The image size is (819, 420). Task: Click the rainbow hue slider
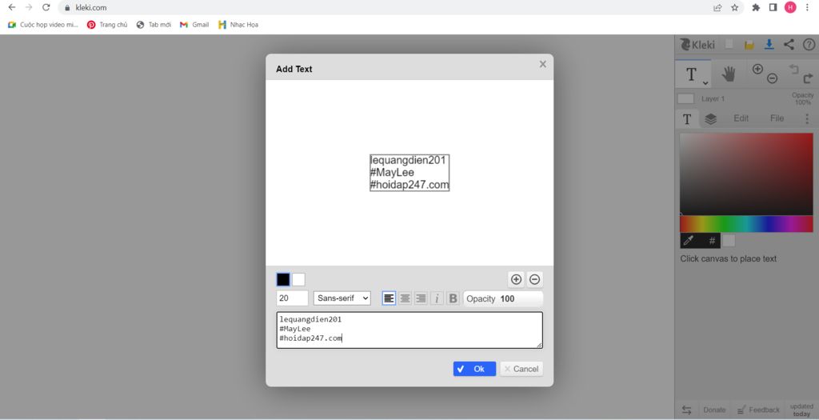point(746,224)
